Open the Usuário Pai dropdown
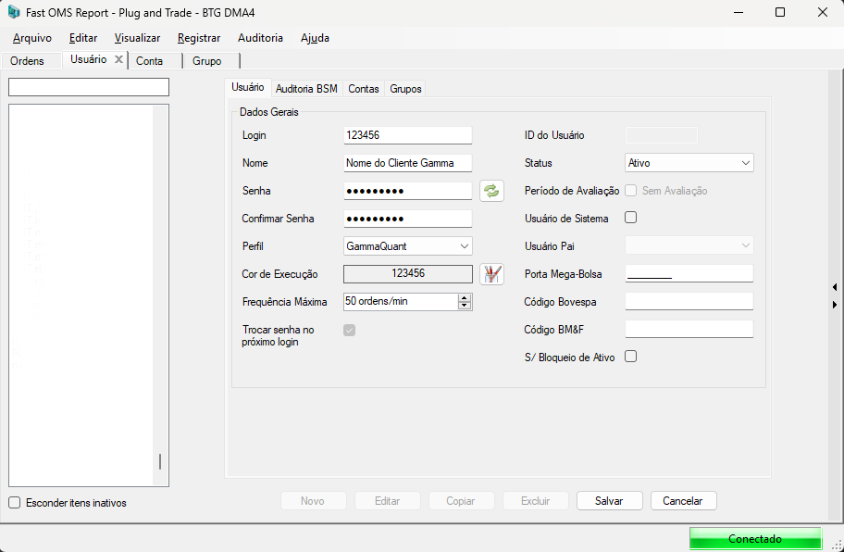Image resolution: width=844 pixels, height=552 pixels. 689,245
